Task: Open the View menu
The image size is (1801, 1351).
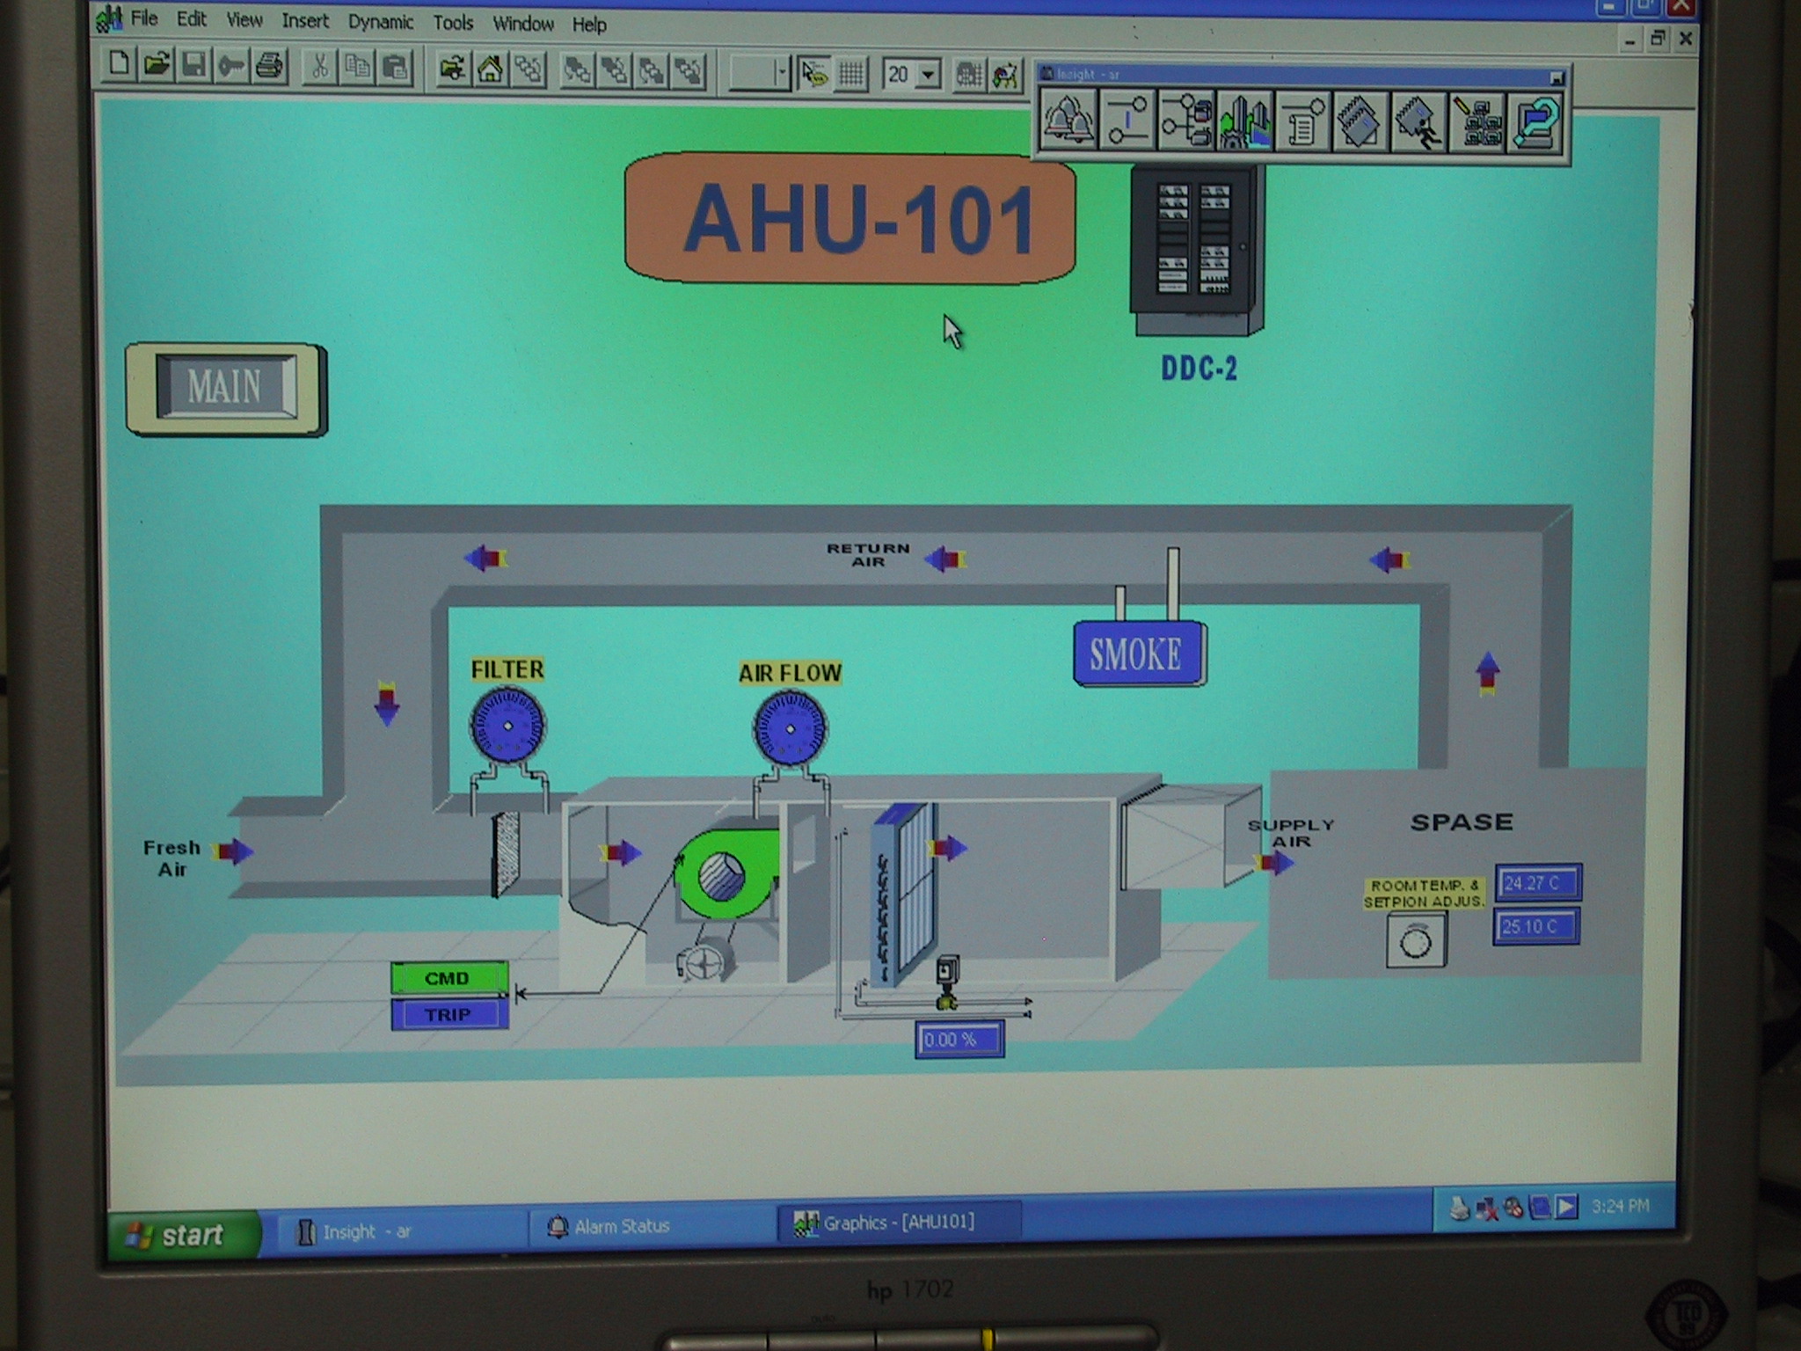Action: point(244,20)
